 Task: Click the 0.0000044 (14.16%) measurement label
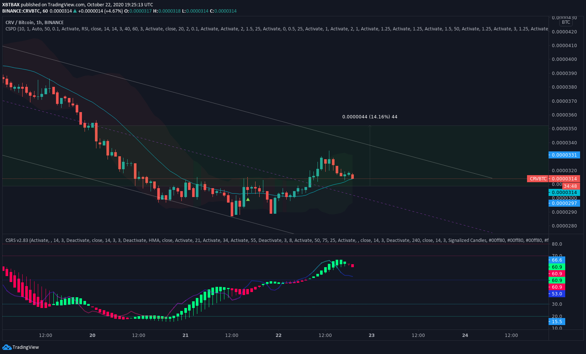[370, 117]
